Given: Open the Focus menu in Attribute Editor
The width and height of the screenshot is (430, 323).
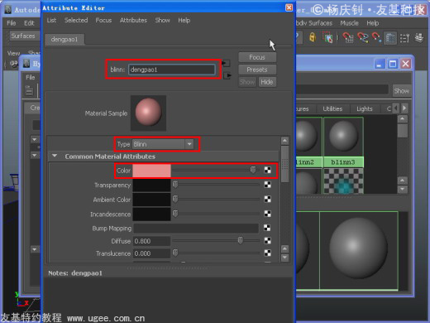Looking at the screenshot, I should click(x=103, y=20).
